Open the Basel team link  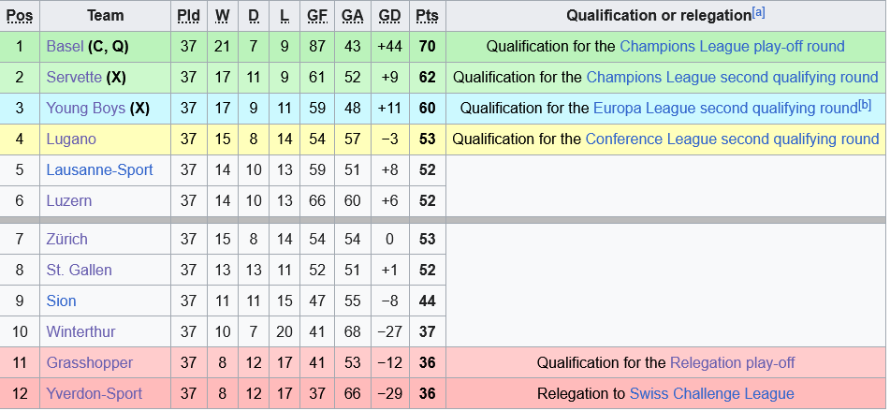(64, 46)
